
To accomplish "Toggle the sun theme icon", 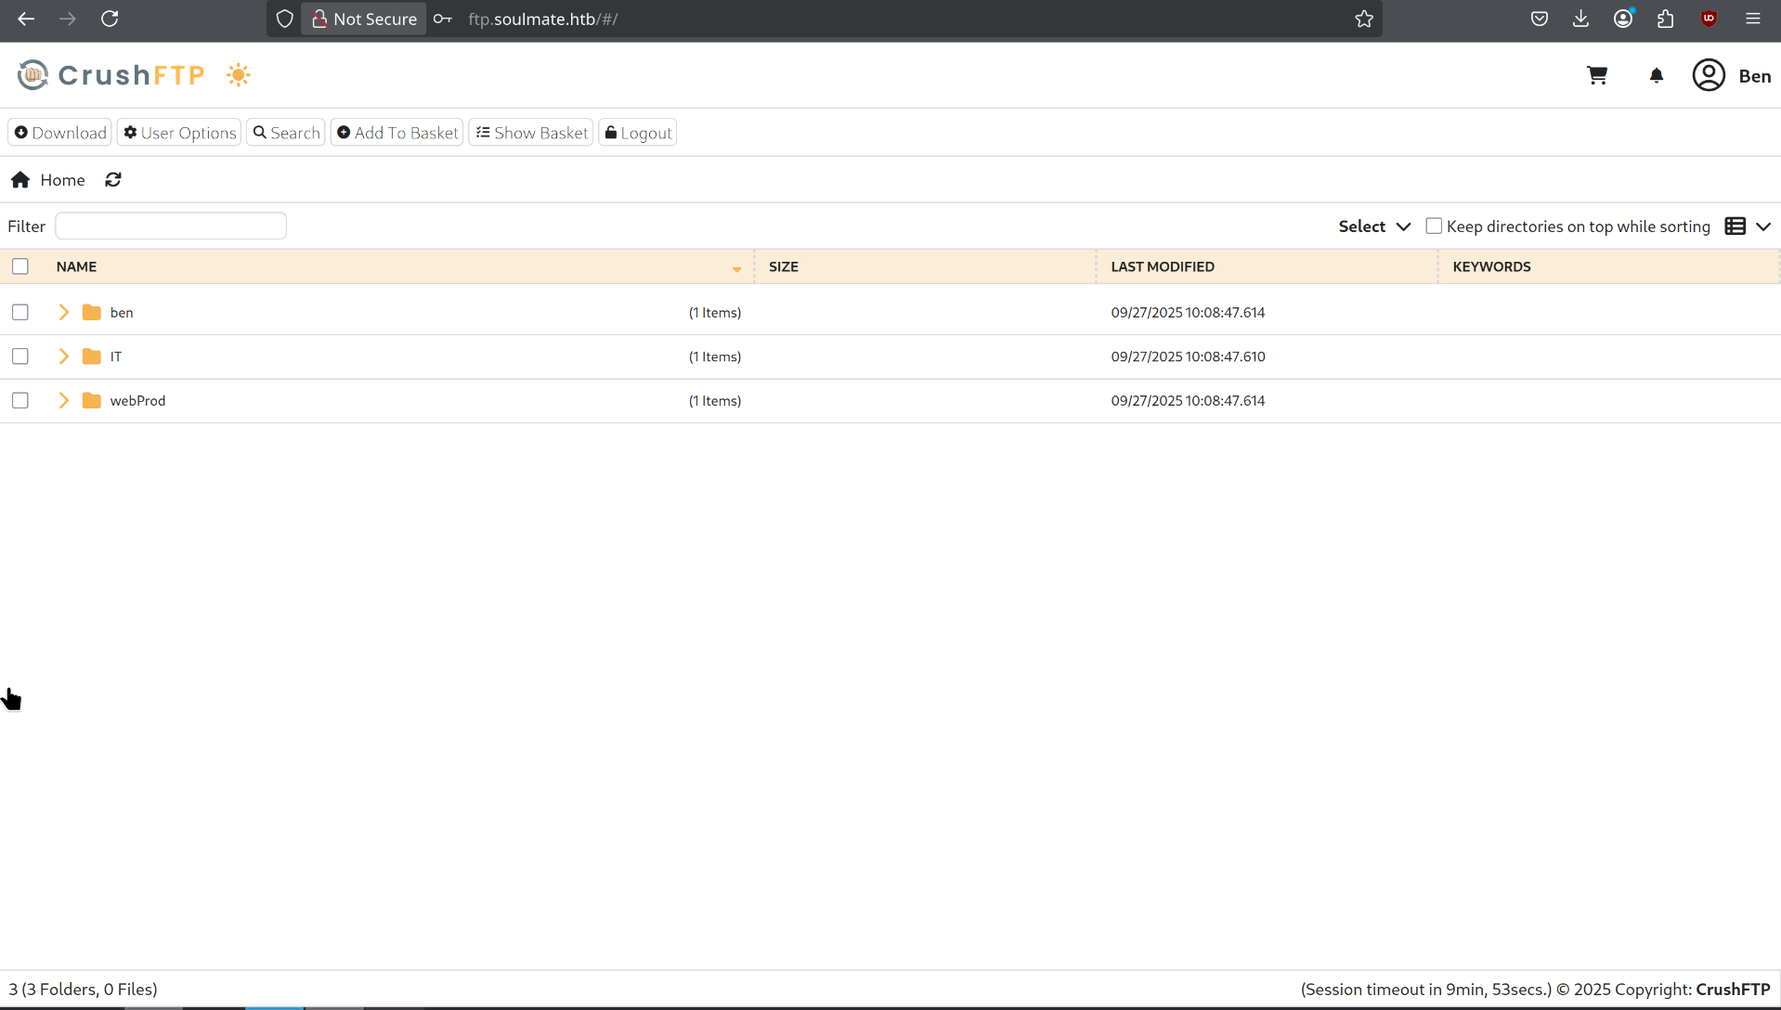I will [x=239, y=75].
